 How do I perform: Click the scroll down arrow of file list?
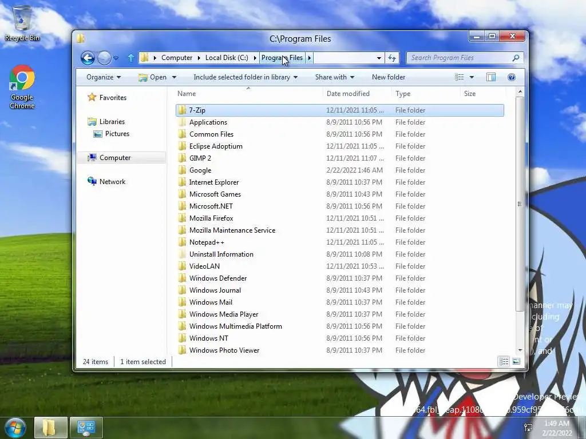(520, 350)
